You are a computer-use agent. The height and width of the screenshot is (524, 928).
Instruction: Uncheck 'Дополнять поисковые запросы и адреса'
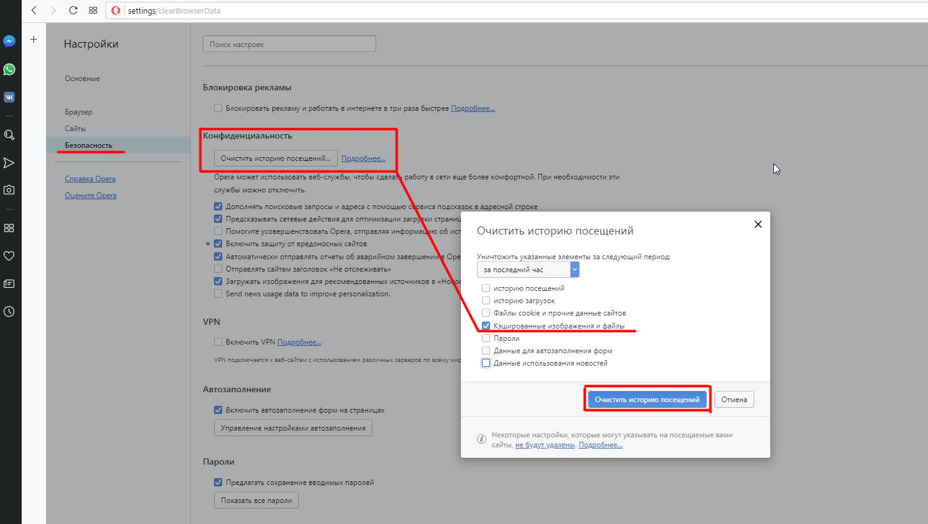click(218, 207)
